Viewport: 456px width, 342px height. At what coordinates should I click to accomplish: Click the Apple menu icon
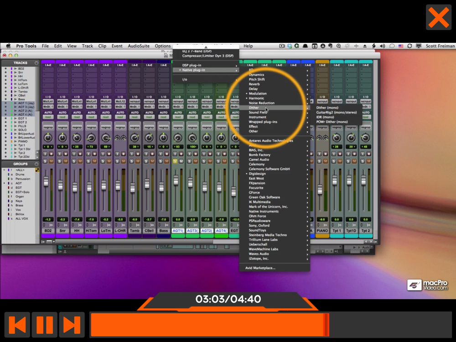(x=8, y=46)
